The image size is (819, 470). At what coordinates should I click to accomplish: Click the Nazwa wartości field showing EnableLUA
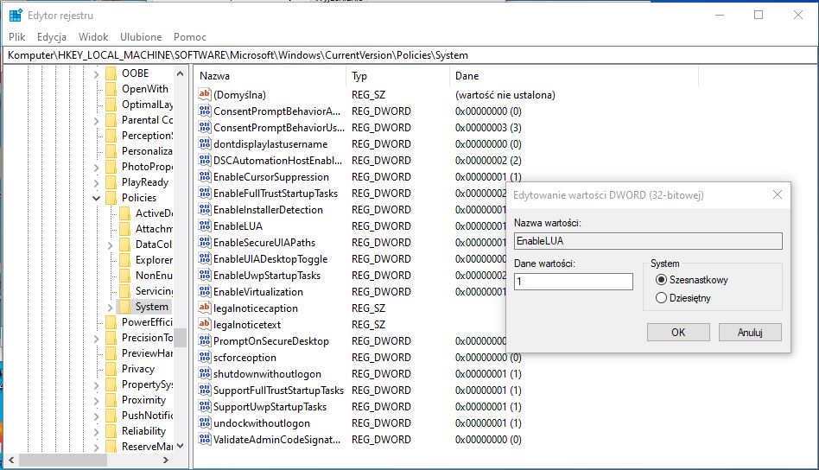click(x=648, y=241)
